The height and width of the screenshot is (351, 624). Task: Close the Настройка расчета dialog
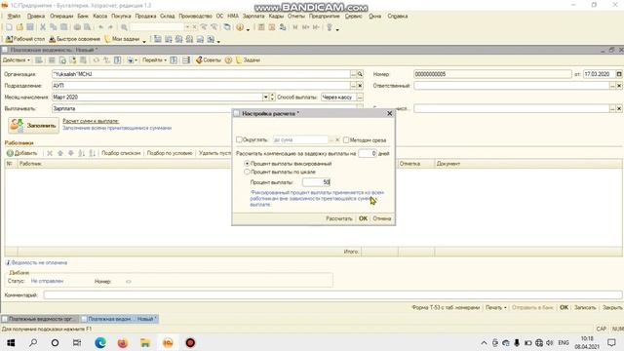coord(390,113)
